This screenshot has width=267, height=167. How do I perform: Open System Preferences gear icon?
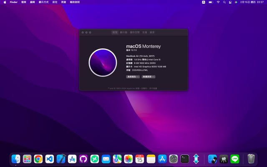click(x=174, y=159)
